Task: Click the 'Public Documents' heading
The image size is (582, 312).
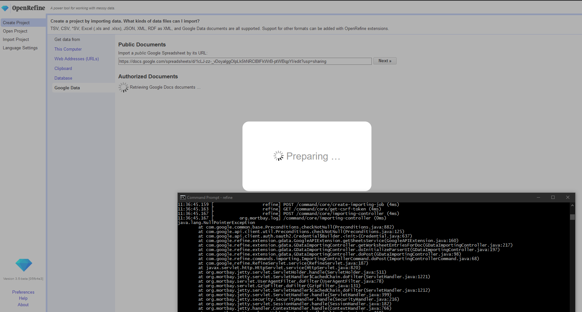Action: pyautogui.click(x=142, y=44)
